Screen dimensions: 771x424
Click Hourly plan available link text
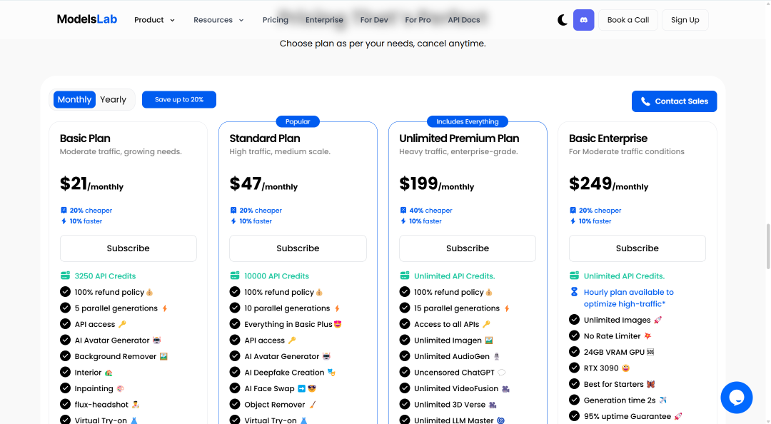pyautogui.click(x=628, y=298)
